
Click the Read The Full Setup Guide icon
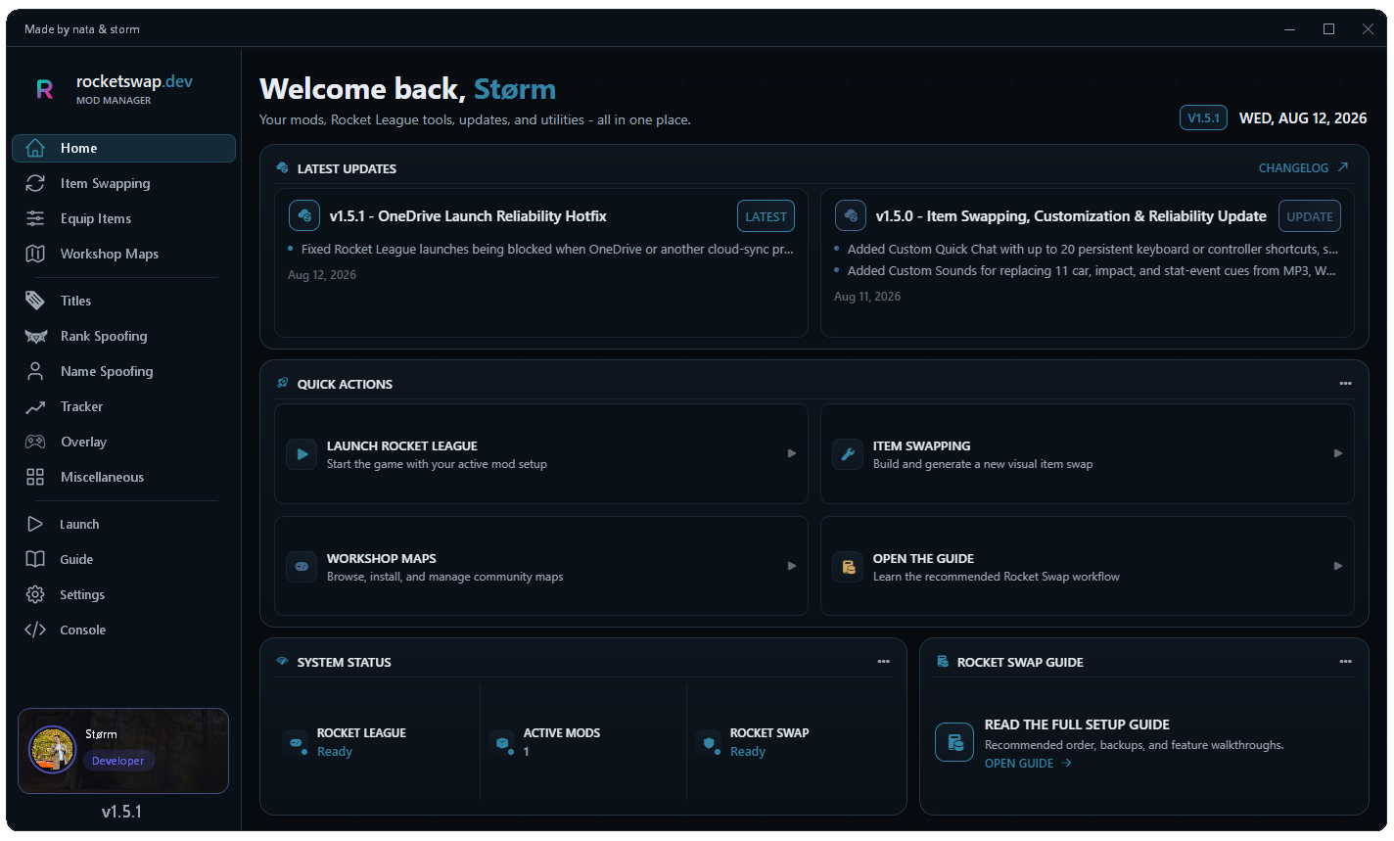point(954,742)
